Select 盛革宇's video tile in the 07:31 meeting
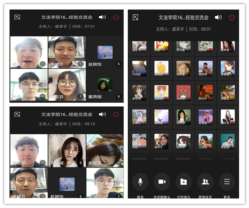The width and height of the screenshot is (249, 208). [x=29, y=52]
